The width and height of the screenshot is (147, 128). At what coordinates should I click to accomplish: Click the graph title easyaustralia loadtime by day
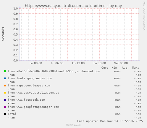73,6
